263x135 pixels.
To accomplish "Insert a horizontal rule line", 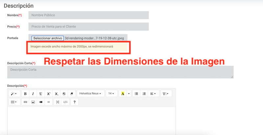I will click(x=49, y=102).
